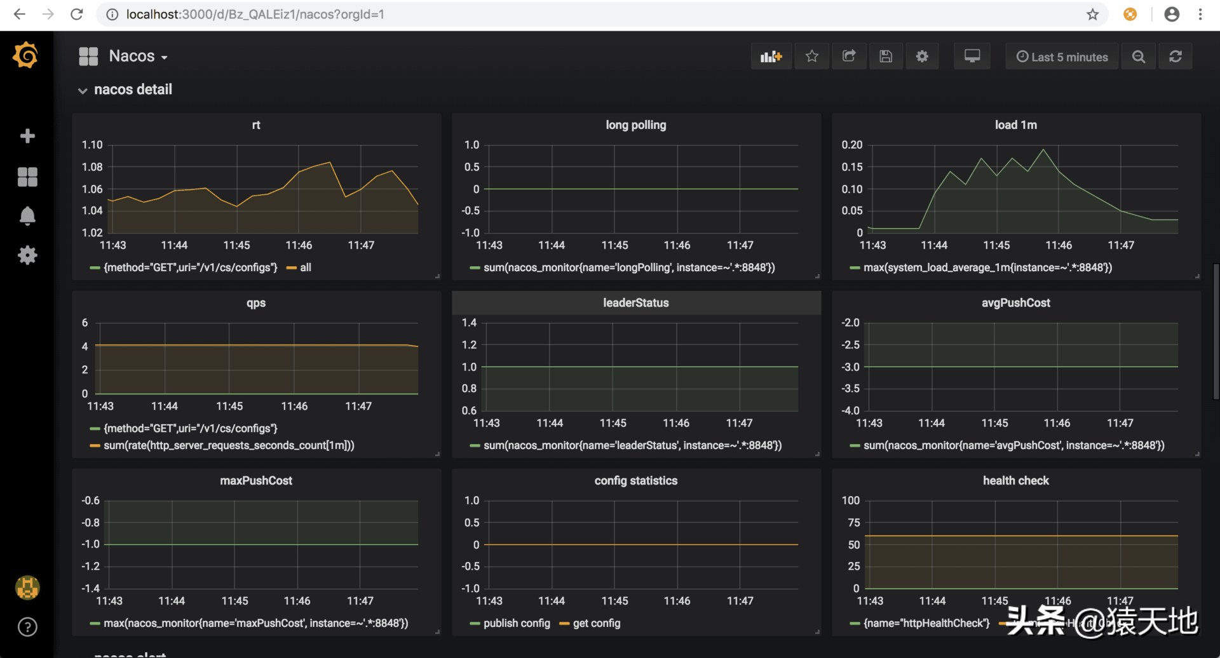Open the Nacos dashboard picker dropdown
Screen dimensions: 1220x658
point(137,57)
